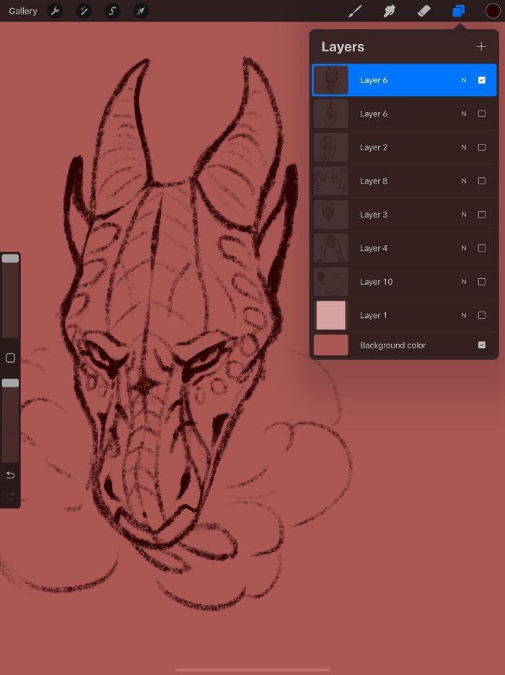Select the Brush tool
The image size is (505, 675).
tap(355, 11)
